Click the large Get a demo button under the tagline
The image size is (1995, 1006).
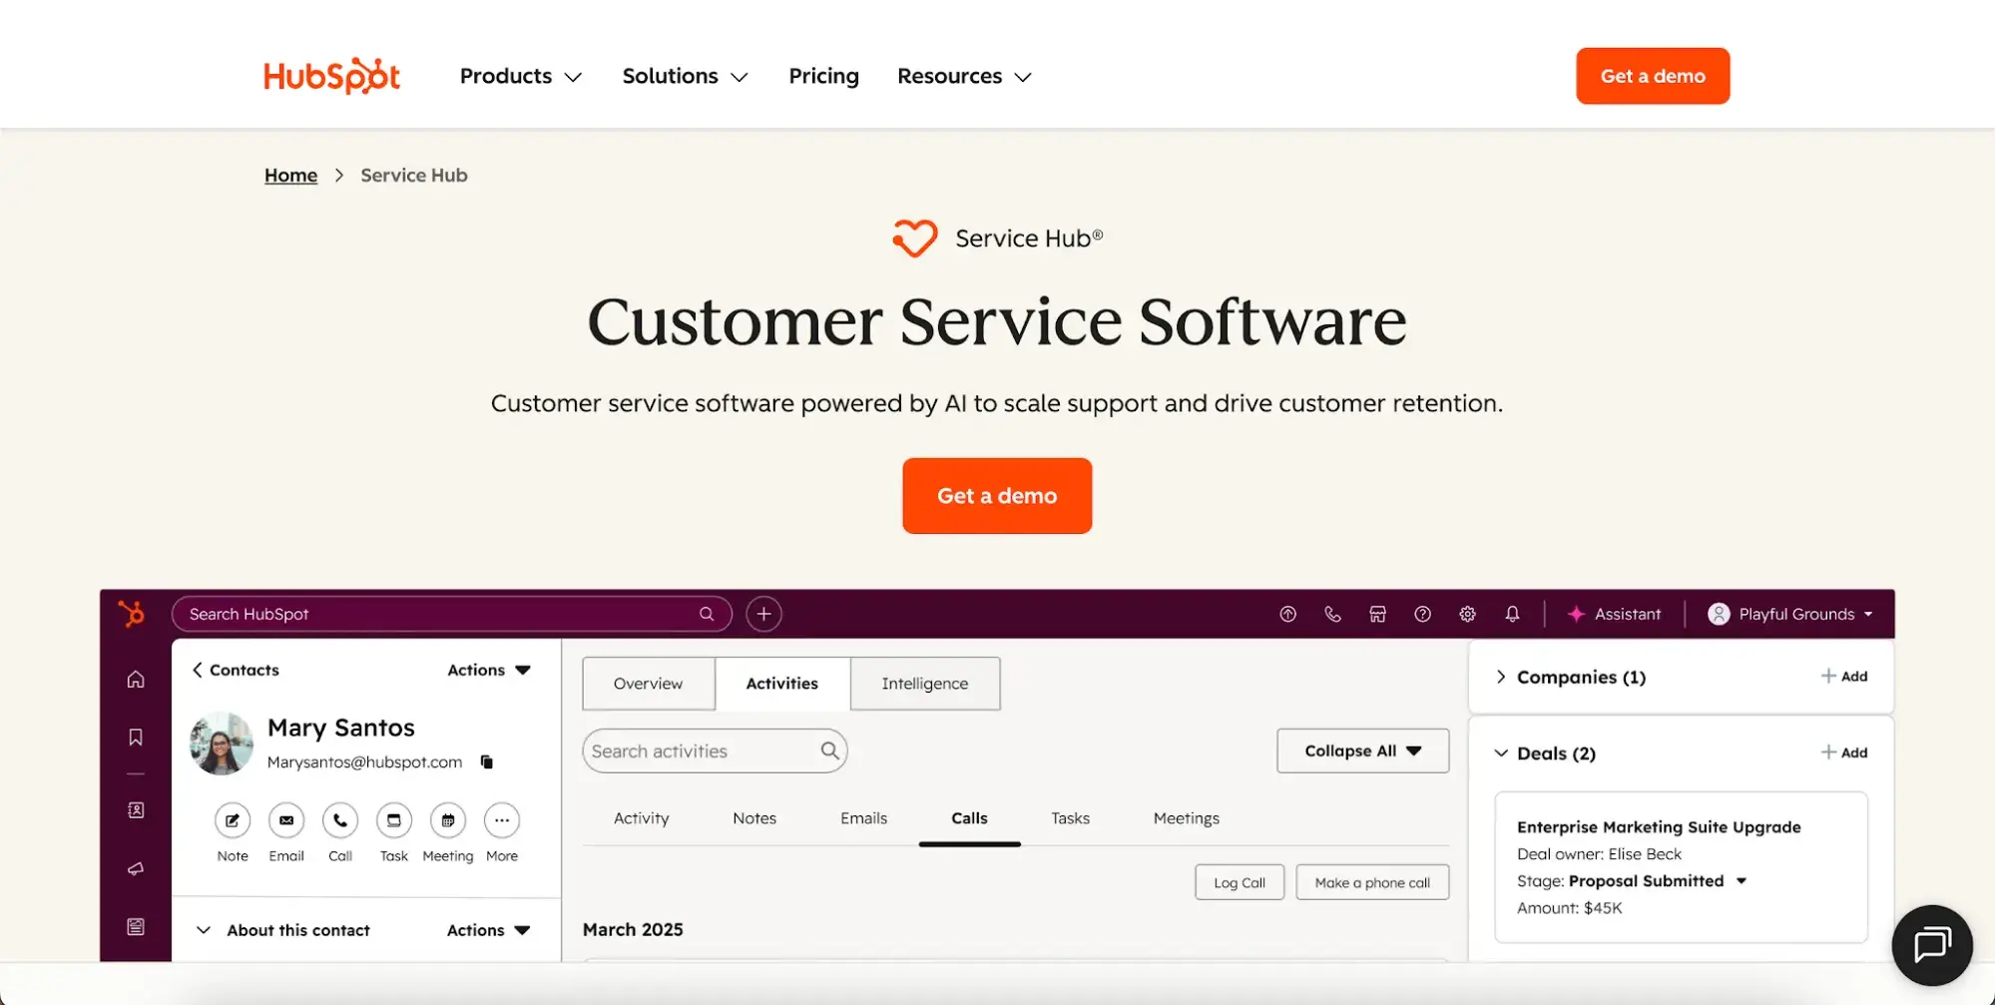[997, 496]
